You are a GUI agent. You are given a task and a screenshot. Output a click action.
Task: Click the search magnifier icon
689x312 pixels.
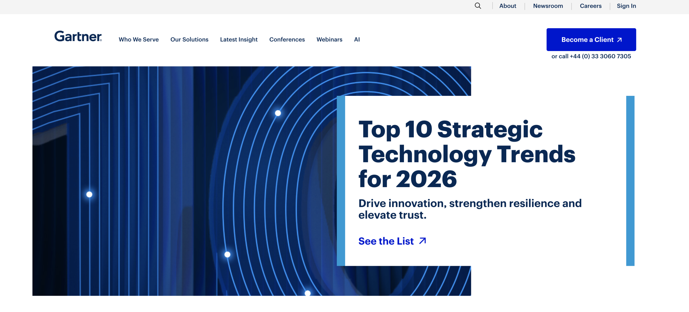478,6
